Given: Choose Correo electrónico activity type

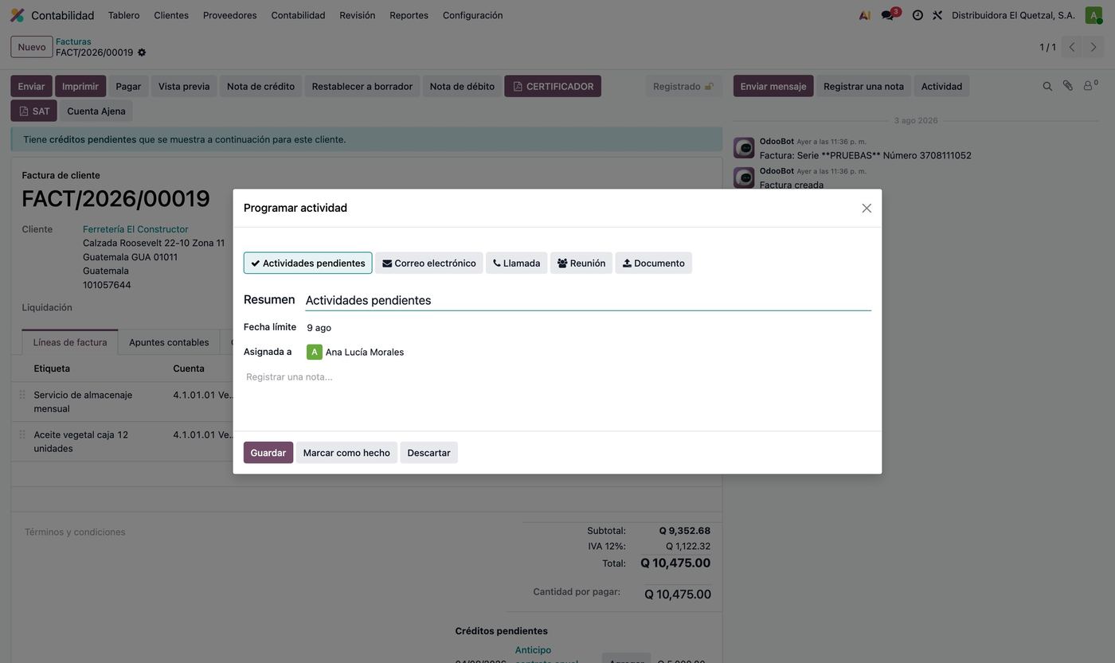Looking at the screenshot, I should click(429, 263).
